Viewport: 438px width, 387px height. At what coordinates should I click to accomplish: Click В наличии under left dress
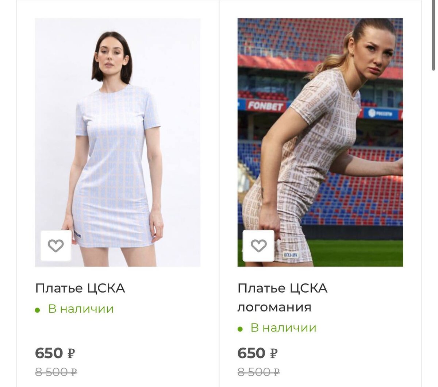[x=81, y=309]
